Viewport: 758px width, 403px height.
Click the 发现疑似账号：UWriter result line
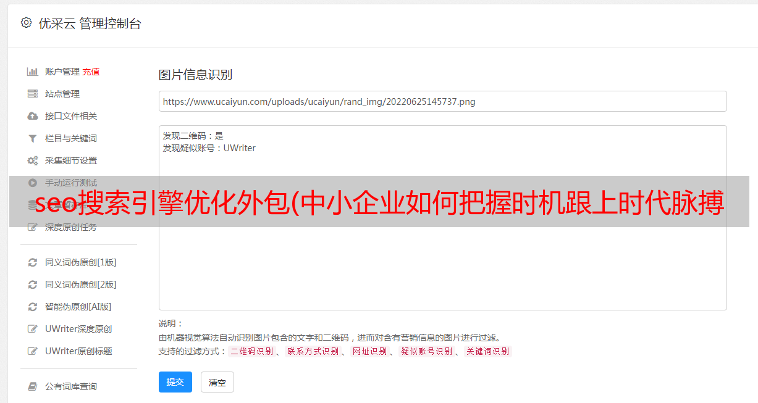tap(209, 148)
